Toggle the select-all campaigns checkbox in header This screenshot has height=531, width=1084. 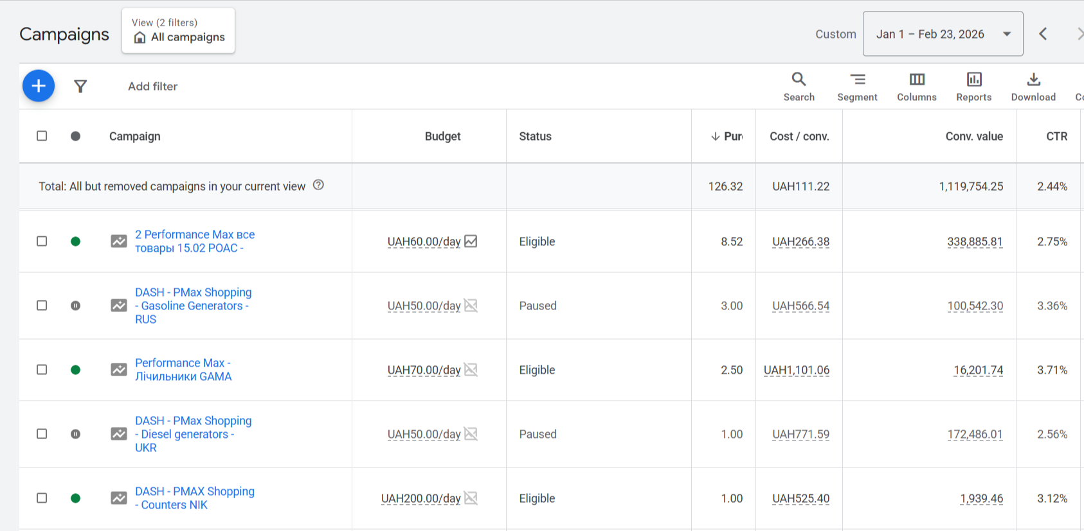42,136
